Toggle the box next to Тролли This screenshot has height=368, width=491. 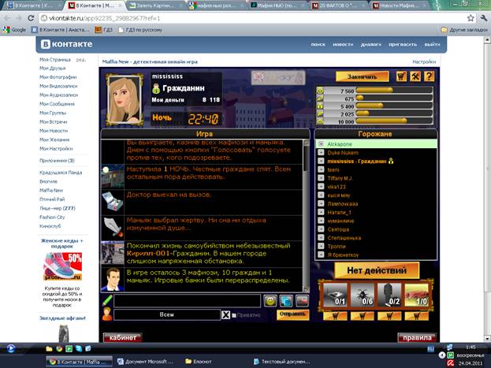(321, 246)
